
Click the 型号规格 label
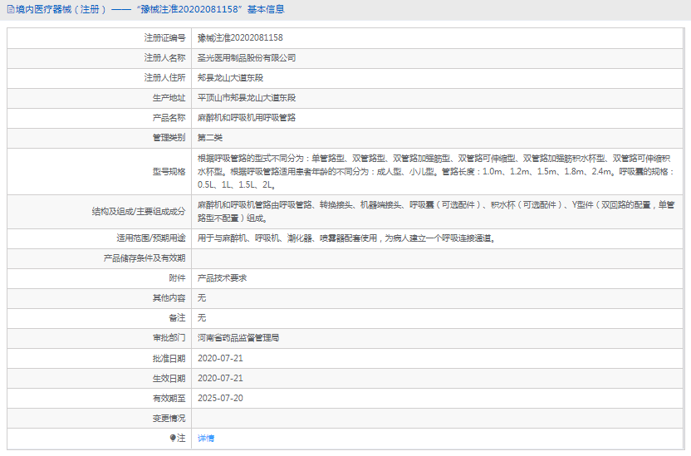click(x=169, y=171)
